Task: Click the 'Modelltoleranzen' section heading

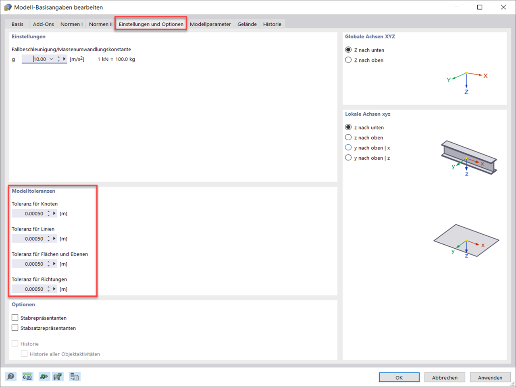Action: (x=33, y=191)
